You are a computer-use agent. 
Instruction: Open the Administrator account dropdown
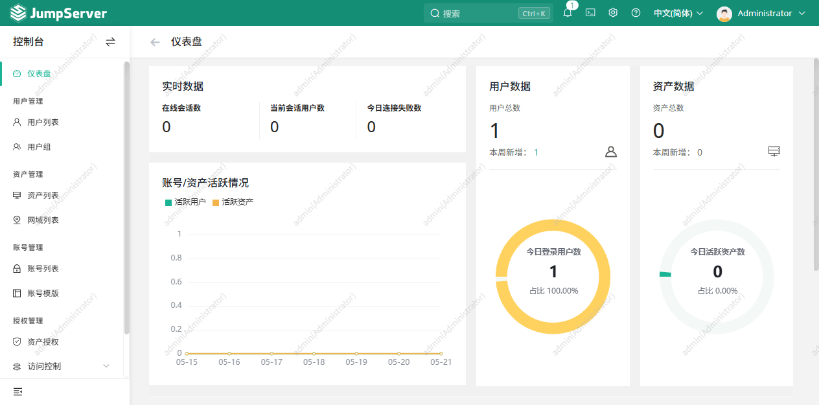click(x=761, y=14)
